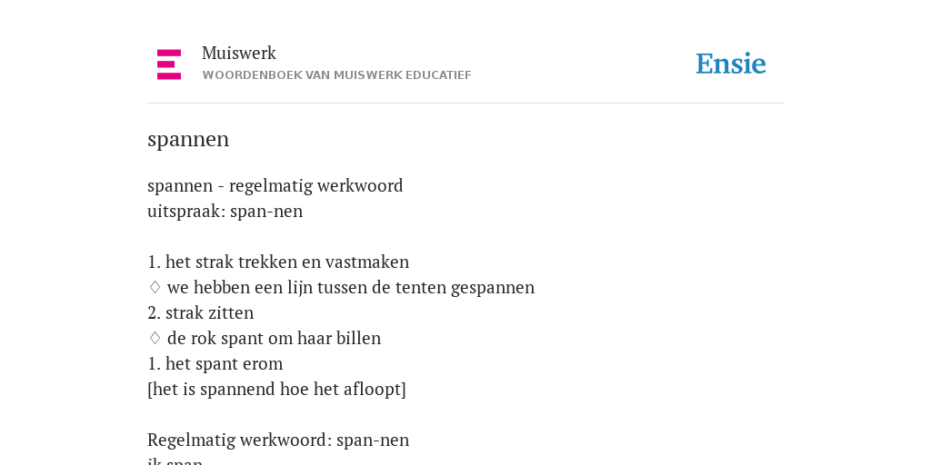
Task: Click the diamond bullet before 'we hebben'
Action: tap(155, 287)
